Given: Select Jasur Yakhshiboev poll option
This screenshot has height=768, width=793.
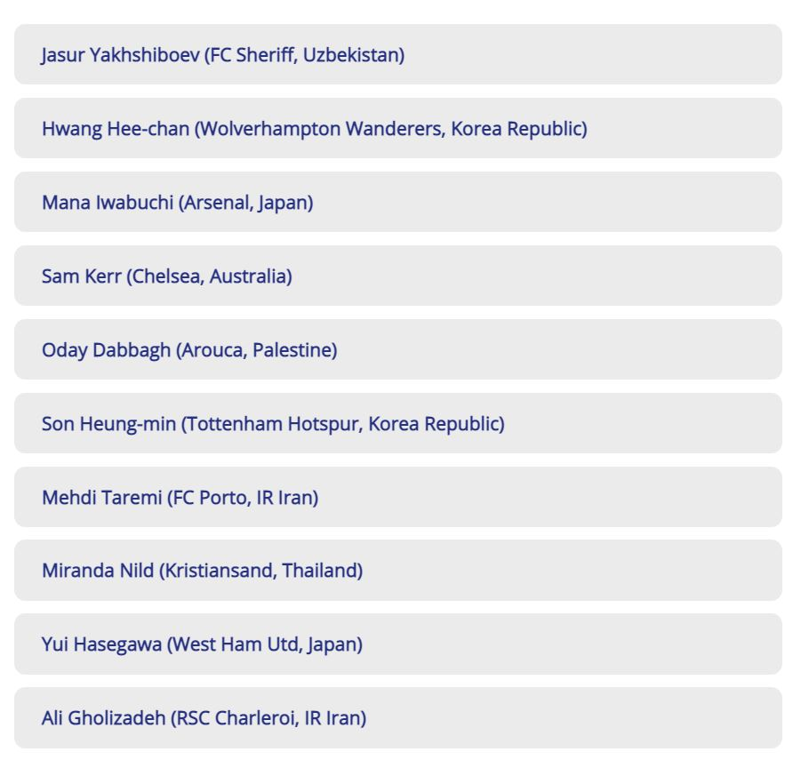Looking at the screenshot, I should [x=223, y=55].
